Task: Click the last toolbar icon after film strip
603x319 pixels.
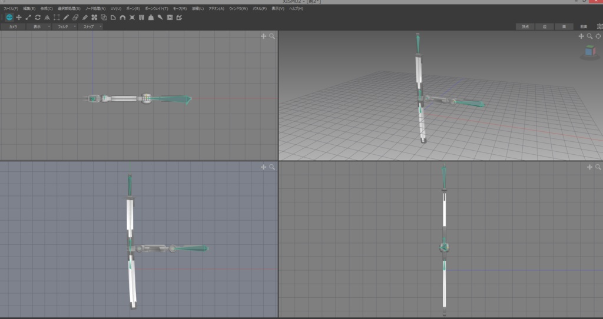Action: (179, 17)
